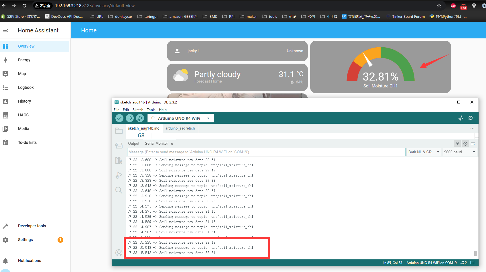
Task: Toggle the bottom panel icon in status bar
Action: pyautogui.click(x=473, y=263)
